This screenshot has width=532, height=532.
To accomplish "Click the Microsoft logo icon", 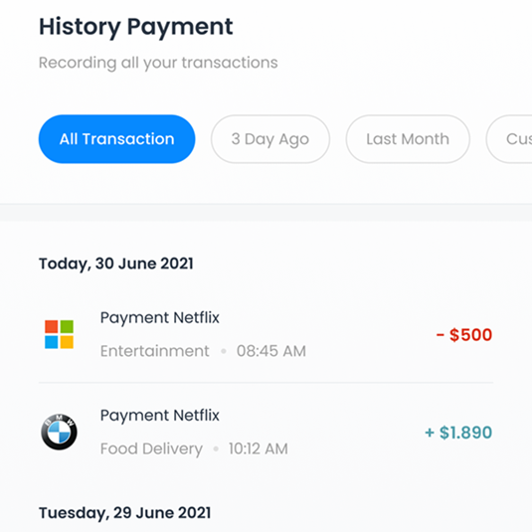I will point(59,334).
